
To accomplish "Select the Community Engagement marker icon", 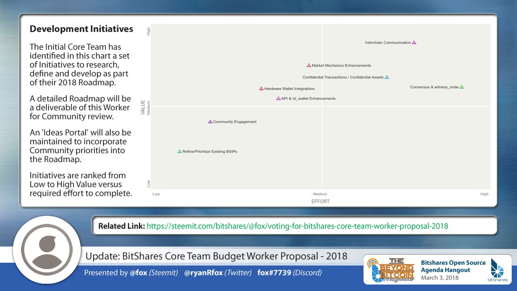I will click(210, 122).
